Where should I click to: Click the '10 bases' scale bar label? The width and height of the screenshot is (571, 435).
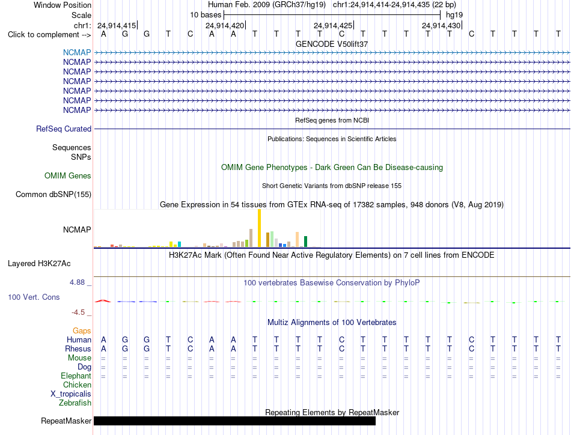pos(206,15)
